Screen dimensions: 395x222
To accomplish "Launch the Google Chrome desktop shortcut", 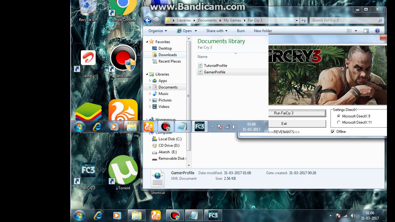I will click(123, 11).
